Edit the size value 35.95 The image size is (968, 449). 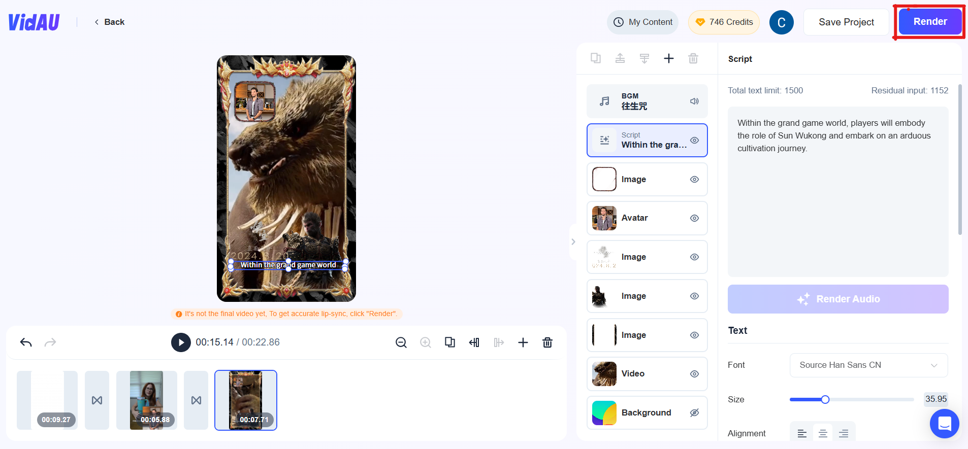pyautogui.click(x=935, y=399)
